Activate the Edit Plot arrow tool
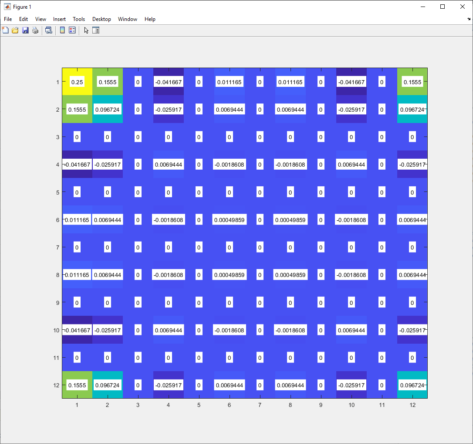The height and width of the screenshot is (444, 473). [x=86, y=30]
